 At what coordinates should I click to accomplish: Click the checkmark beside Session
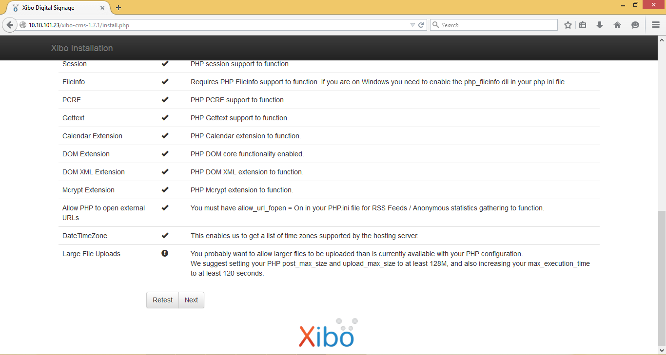pos(165,63)
